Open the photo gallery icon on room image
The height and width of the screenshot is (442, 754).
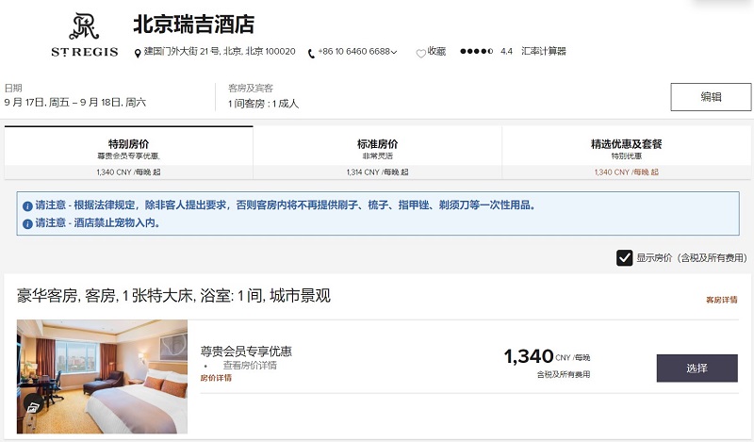[x=33, y=406]
